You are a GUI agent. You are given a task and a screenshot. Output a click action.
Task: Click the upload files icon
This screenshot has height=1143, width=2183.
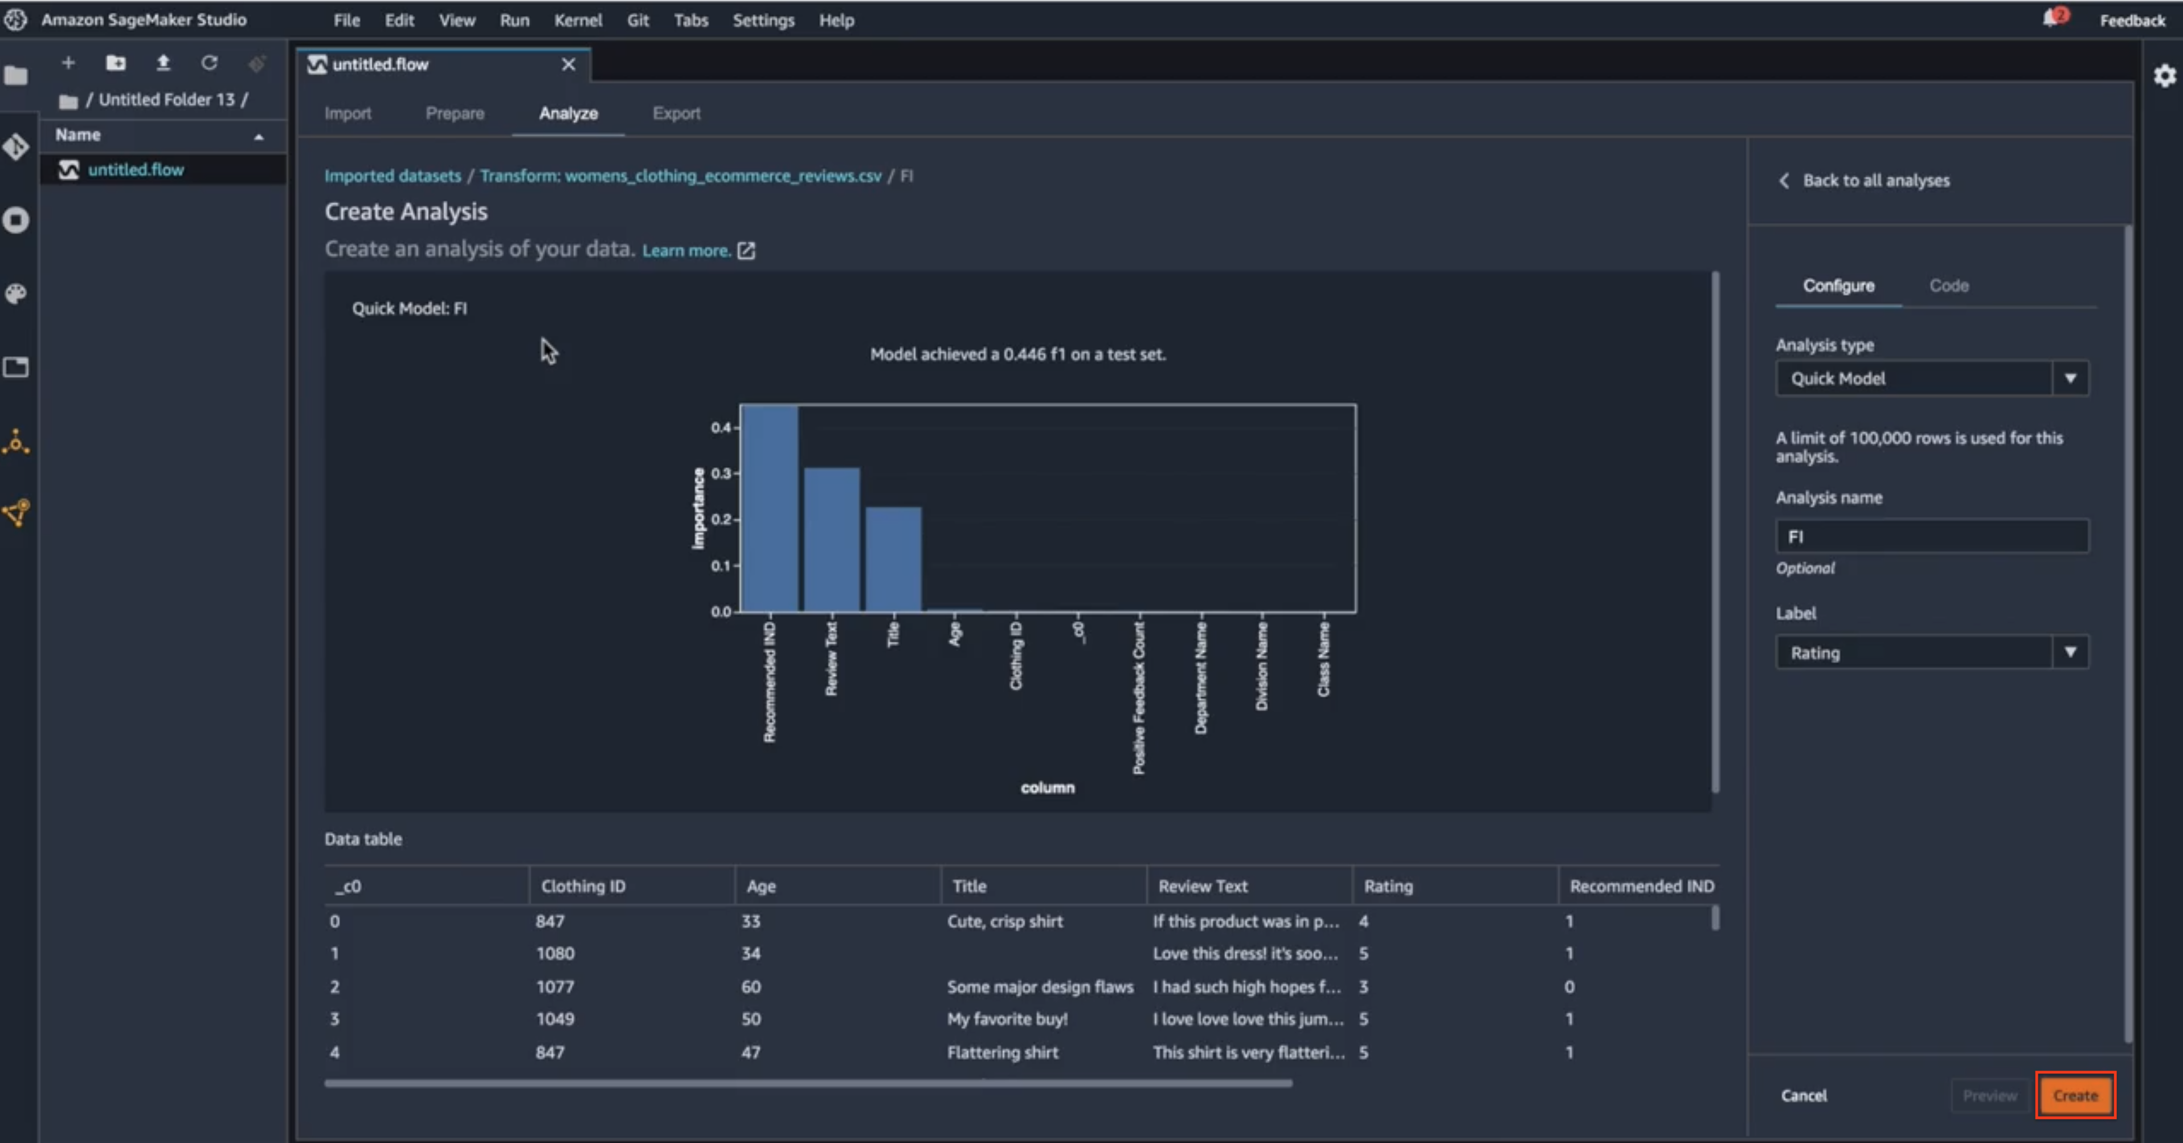[x=163, y=63]
